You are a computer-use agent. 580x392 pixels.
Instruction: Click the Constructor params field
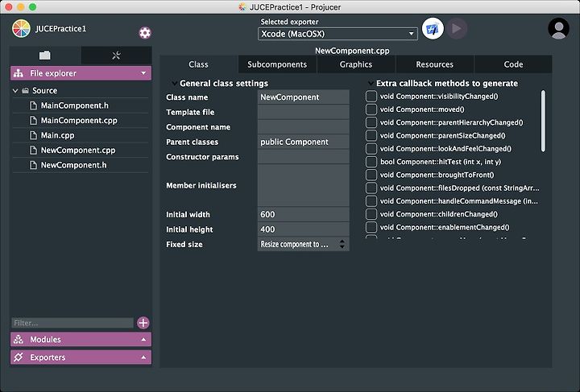point(303,157)
